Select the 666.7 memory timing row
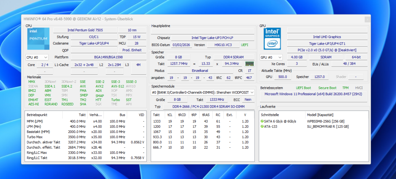 (202, 147)
